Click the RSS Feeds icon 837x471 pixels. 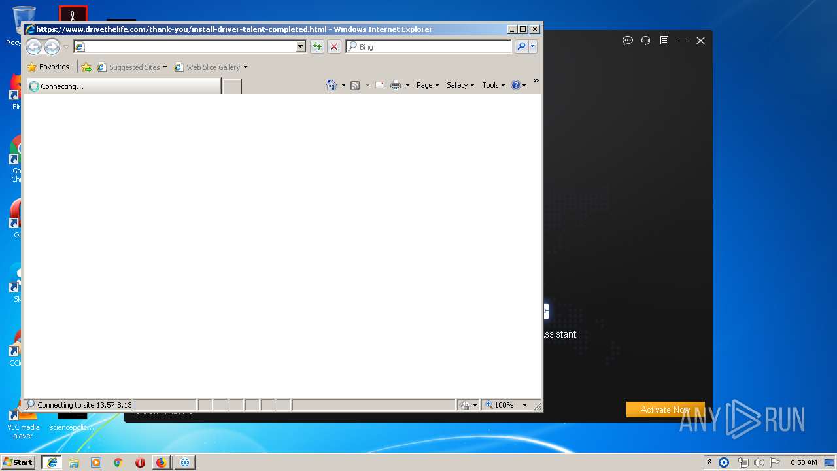pos(355,85)
